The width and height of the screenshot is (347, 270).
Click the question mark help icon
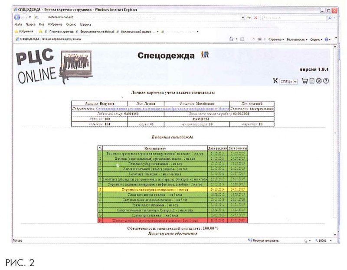click(x=326, y=81)
